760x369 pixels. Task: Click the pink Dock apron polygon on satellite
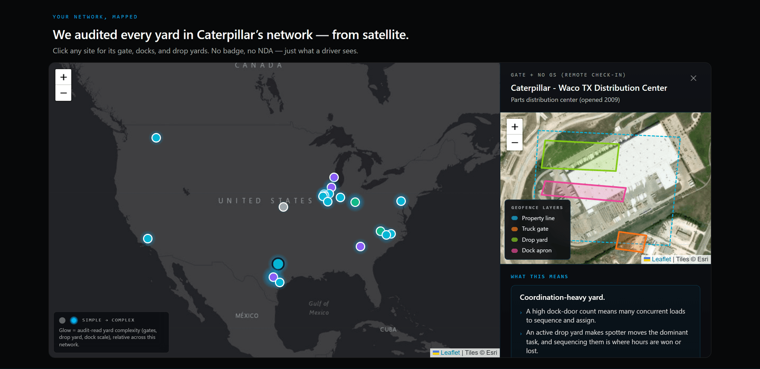coord(584,191)
